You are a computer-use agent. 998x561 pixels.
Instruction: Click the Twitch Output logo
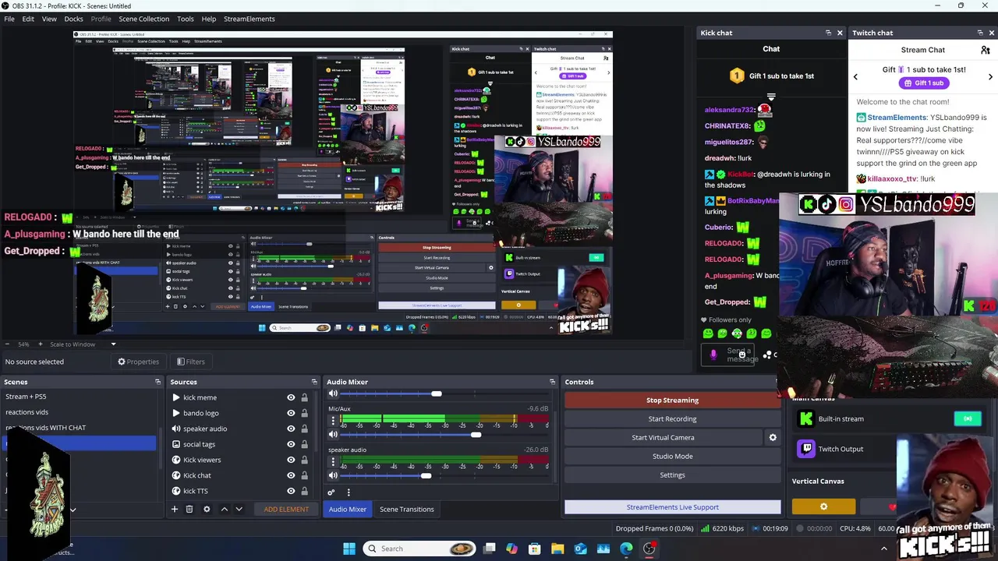(x=806, y=449)
